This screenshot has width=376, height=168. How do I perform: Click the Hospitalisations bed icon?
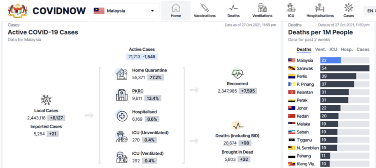point(320,7)
